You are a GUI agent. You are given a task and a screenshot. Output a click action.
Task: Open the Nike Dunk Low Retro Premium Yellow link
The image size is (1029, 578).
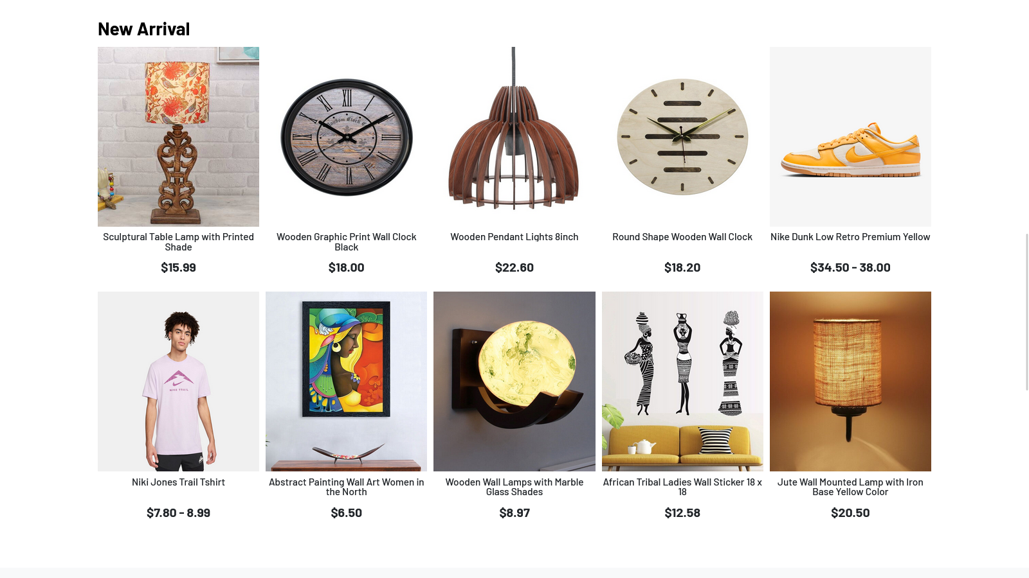click(850, 237)
